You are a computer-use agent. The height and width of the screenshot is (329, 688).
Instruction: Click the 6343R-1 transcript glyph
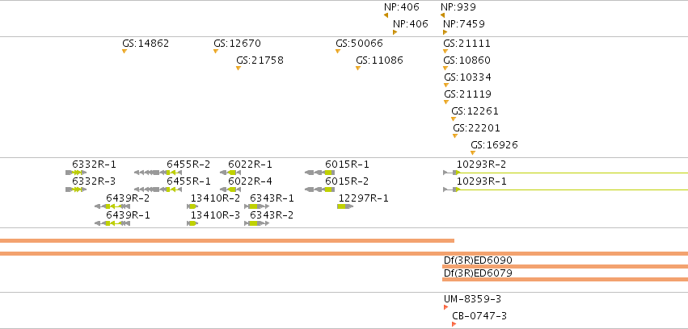pos(256,206)
